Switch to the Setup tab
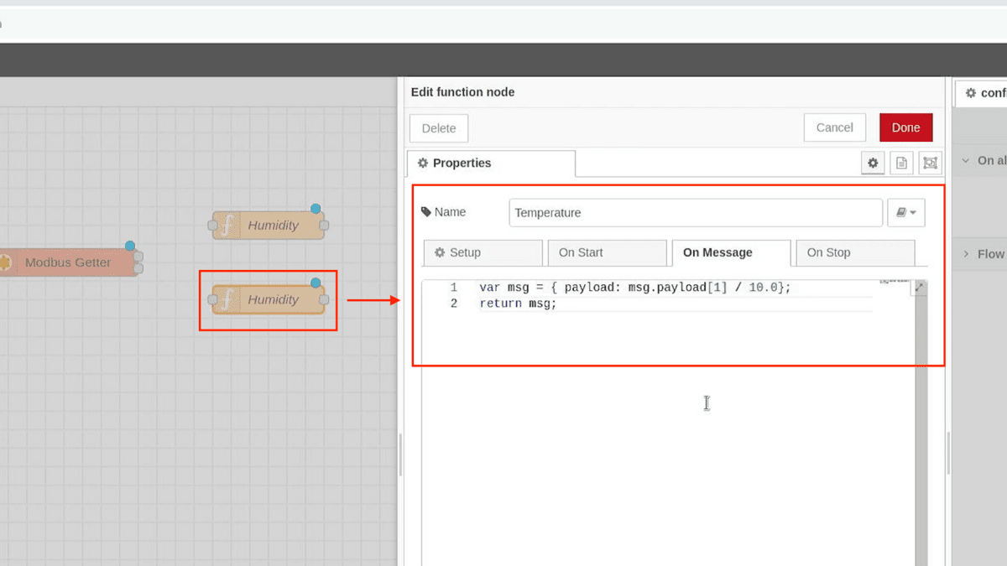This screenshot has width=1007, height=566. pyautogui.click(x=483, y=252)
